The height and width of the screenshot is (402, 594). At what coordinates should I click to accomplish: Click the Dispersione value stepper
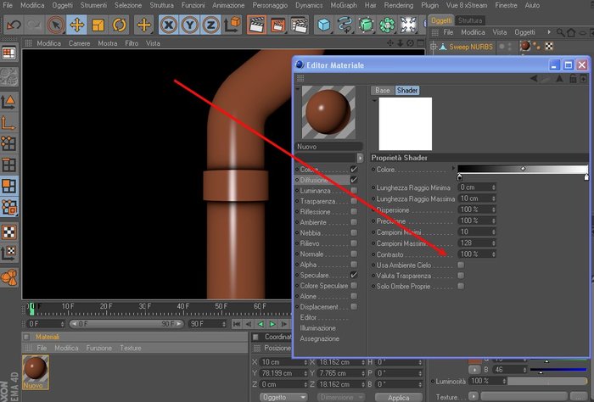click(494, 209)
